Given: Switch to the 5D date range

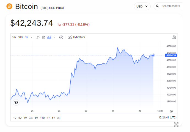Looking at the screenshot, I should coord(20,118).
